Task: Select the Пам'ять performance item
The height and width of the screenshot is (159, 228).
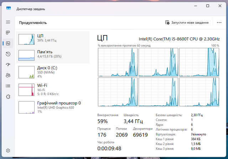Action: tap(53, 55)
